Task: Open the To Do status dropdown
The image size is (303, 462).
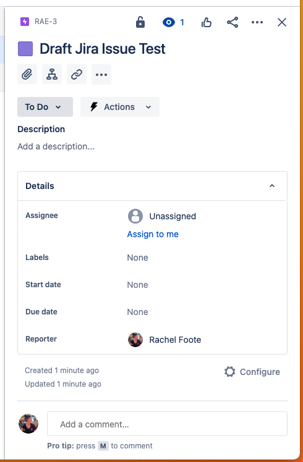Action: tap(45, 107)
